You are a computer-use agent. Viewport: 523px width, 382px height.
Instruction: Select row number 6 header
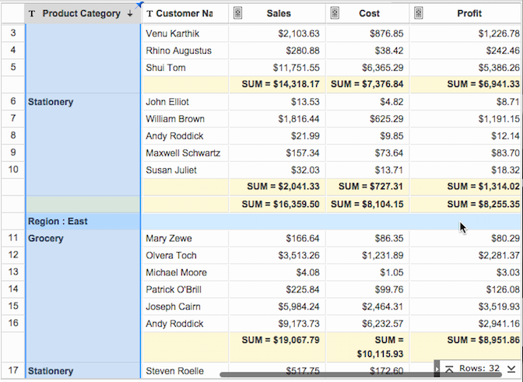12,102
